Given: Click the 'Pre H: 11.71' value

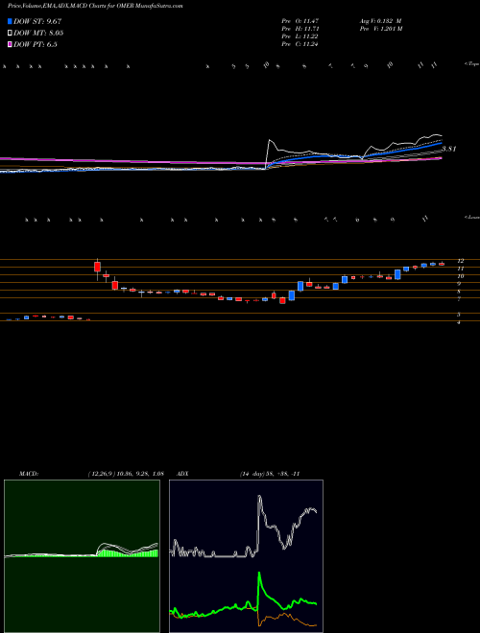Looking at the screenshot, I should [x=300, y=29].
